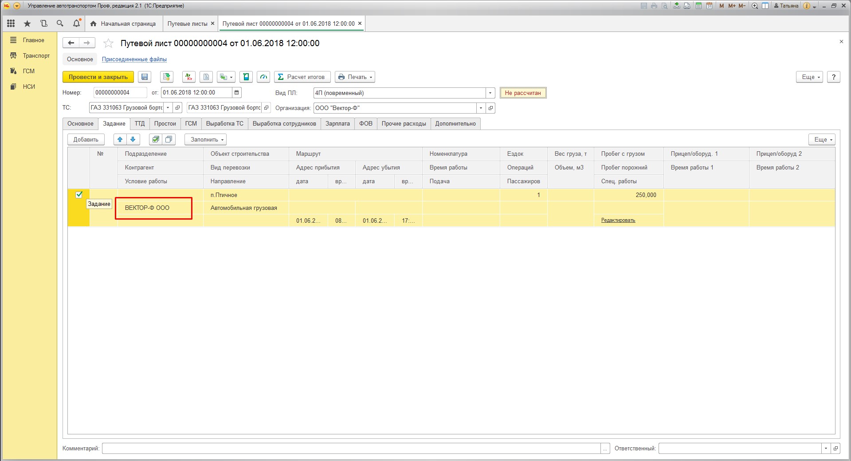Open the Зарплата tab
Screen dimensions: 851x461
pos(337,124)
